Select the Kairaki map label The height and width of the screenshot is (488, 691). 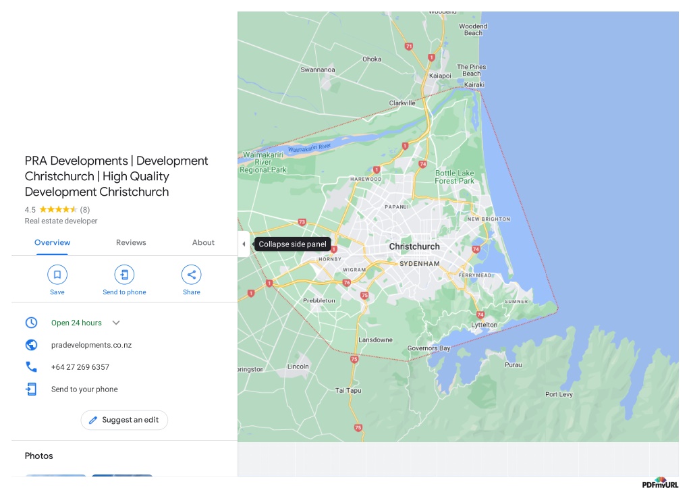click(474, 84)
